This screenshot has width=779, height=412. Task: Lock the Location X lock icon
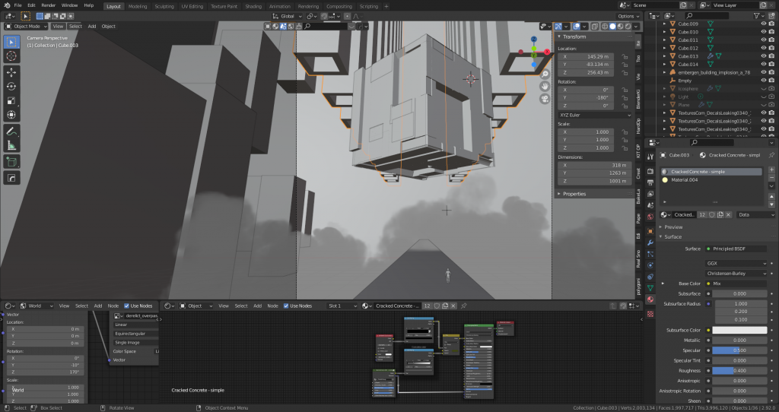click(x=625, y=56)
